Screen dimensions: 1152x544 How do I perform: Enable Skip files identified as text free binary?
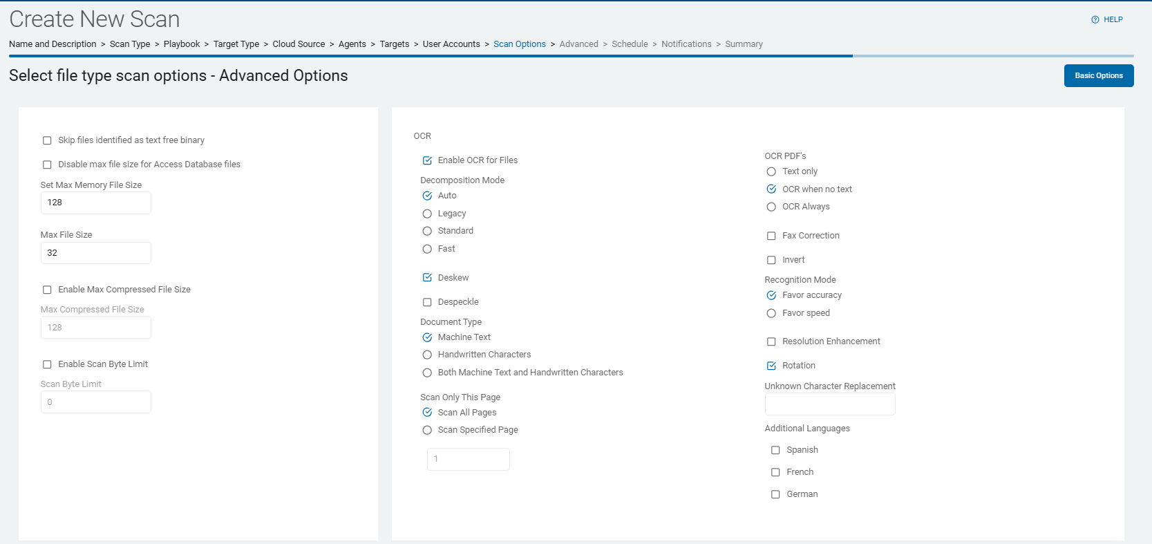pos(47,140)
